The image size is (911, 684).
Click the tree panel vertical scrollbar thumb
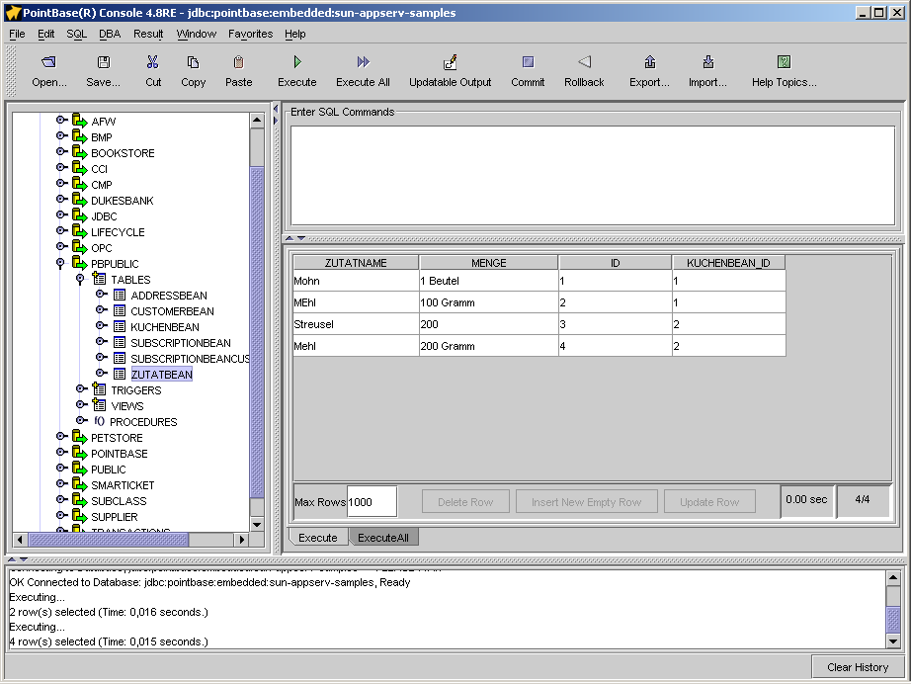257,332
